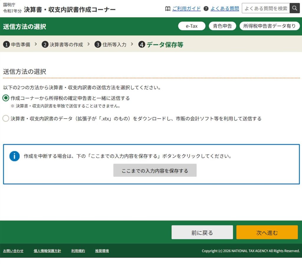Click the 青色申告 badge in header
Image resolution: width=302 pixels, height=264 pixels.
pos(222,26)
